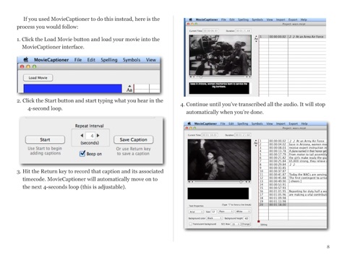
Task: Click Duration field in the mechanic video window
Action: pos(243,31)
